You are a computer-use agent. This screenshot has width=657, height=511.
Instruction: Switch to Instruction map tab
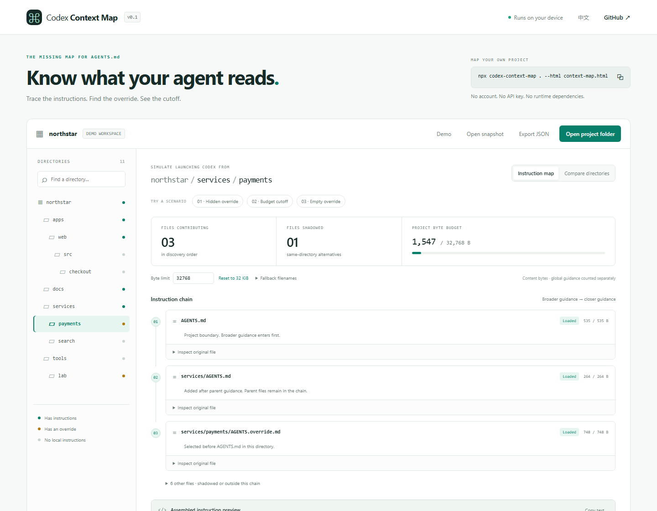point(536,173)
